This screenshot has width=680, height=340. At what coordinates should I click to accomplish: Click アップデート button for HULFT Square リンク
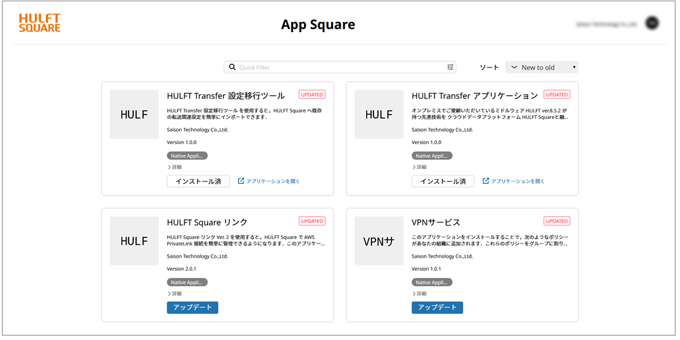tap(192, 307)
